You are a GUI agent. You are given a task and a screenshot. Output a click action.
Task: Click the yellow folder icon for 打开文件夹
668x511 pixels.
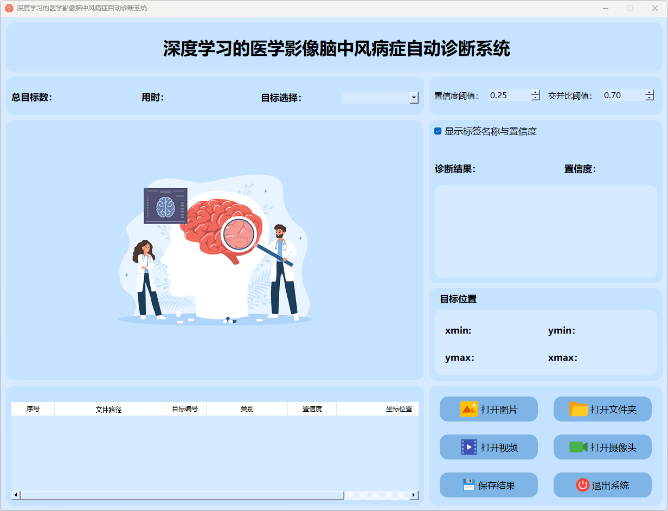point(579,409)
